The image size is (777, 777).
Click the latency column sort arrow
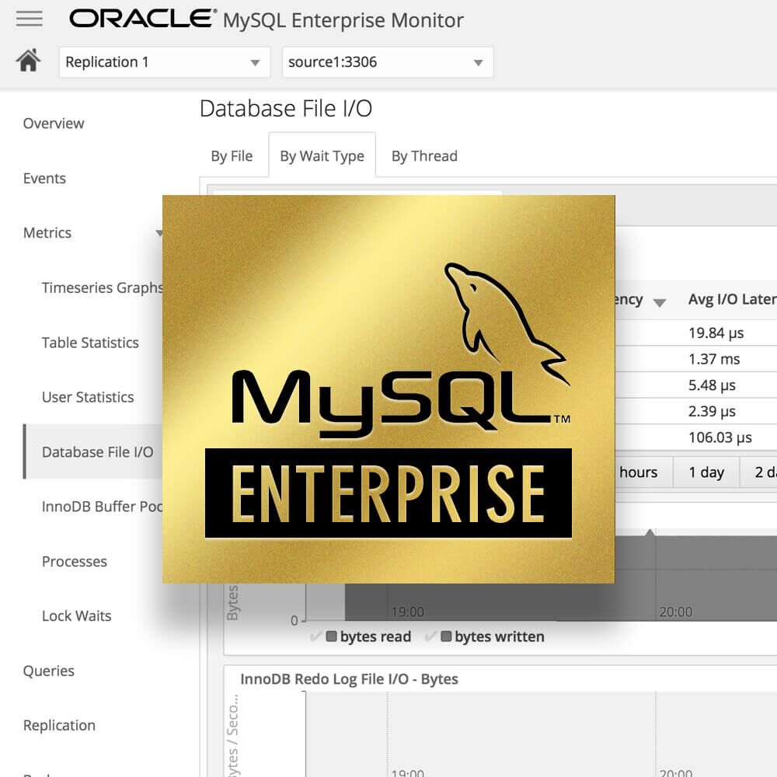[x=660, y=302]
